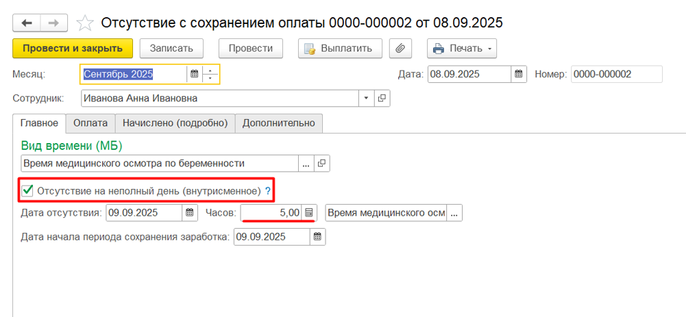Image resolution: width=686 pixels, height=317 pixels.
Task: Click ellipsis to choose Вид времени
Action: (306, 164)
